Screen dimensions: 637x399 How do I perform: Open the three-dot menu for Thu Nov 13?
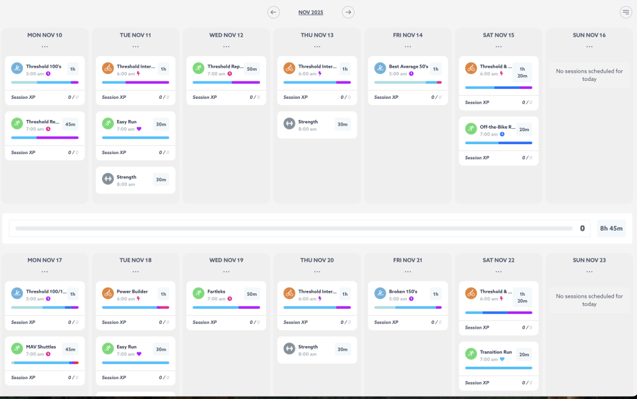pos(317,47)
